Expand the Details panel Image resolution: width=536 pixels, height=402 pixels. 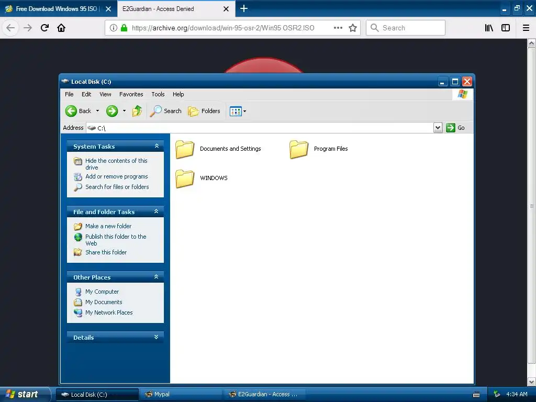pyautogui.click(x=156, y=337)
